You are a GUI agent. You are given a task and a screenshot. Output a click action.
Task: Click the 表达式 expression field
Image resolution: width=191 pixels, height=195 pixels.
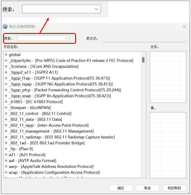[144, 39]
